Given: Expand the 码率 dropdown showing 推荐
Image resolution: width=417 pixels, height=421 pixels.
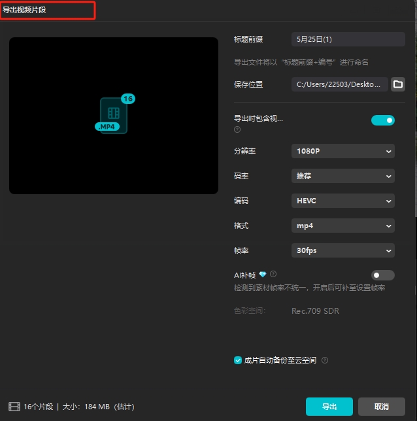Looking at the screenshot, I should click(x=342, y=176).
